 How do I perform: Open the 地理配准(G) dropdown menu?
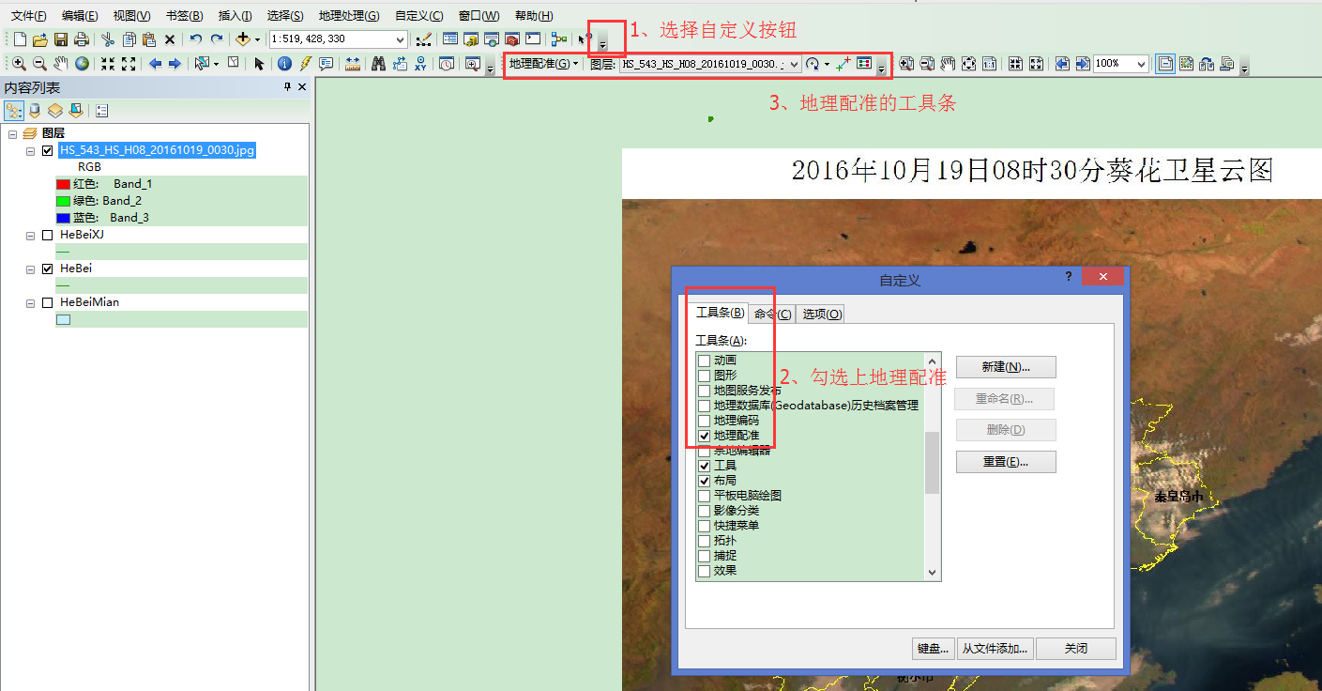543,64
